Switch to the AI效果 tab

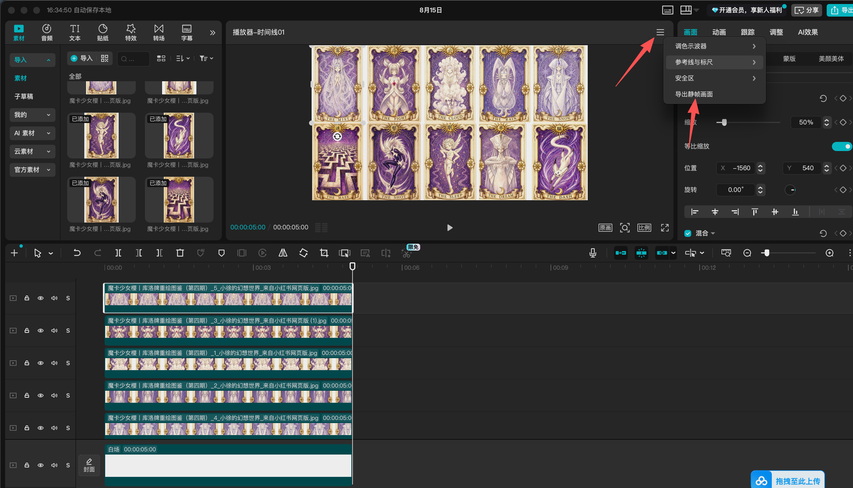tap(808, 32)
